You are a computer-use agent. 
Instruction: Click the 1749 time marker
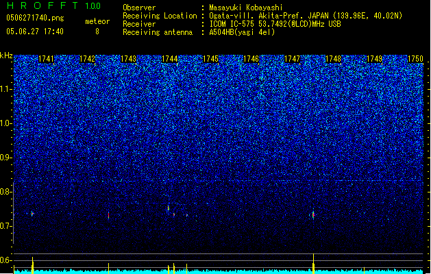point(374,59)
